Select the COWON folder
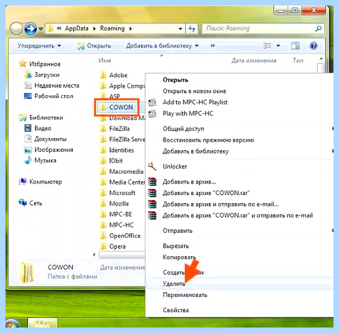This screenshot has width=339, height=333. [116, 107]
